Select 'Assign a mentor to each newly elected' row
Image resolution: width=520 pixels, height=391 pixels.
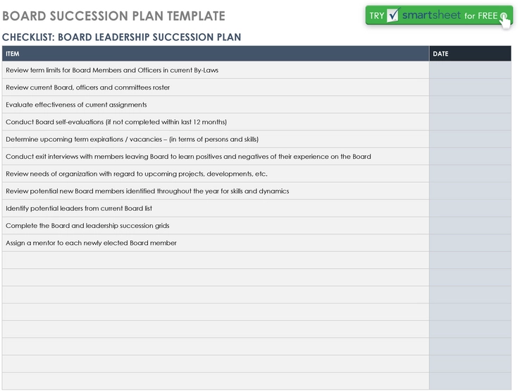point(216,243)
